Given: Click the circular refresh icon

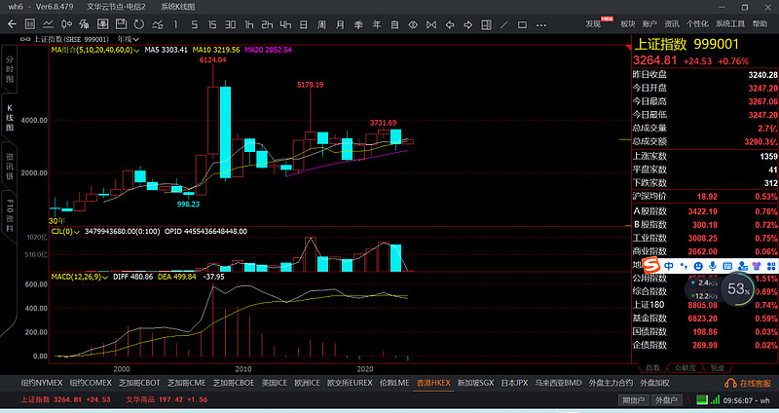Looking at the screenshot, I should pos(139,23).
